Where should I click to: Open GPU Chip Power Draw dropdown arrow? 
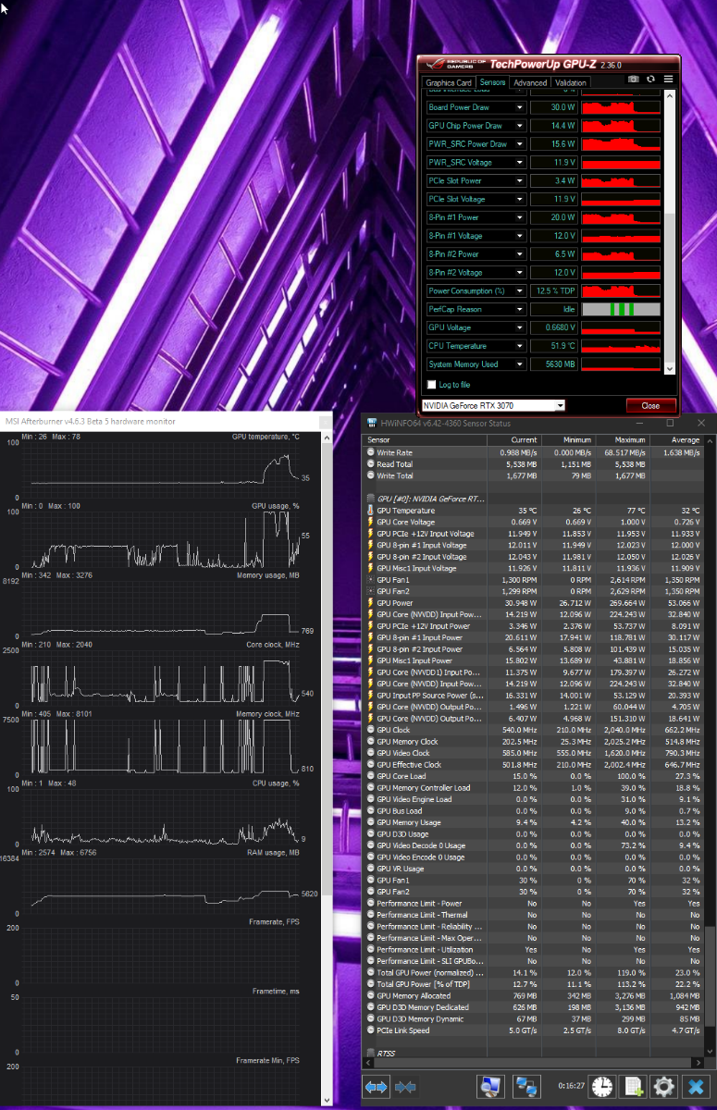pos(521,126)
